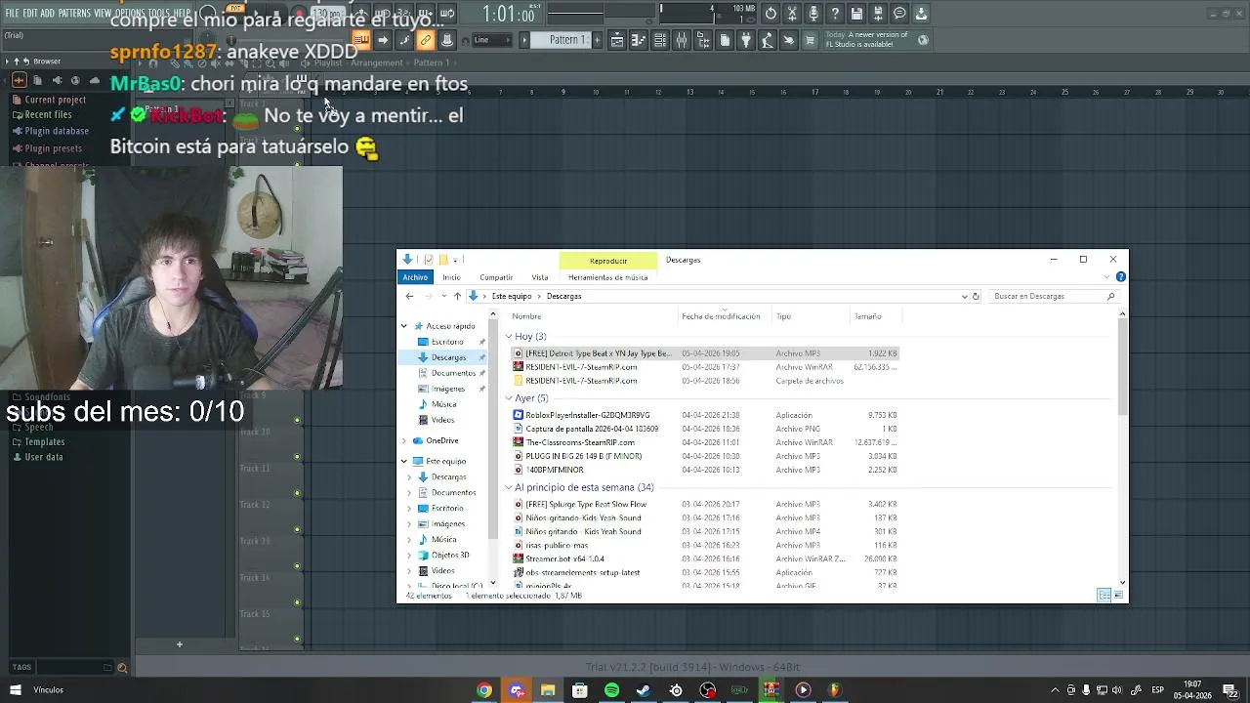Click the FL Studio render/export audio icon

878,14
